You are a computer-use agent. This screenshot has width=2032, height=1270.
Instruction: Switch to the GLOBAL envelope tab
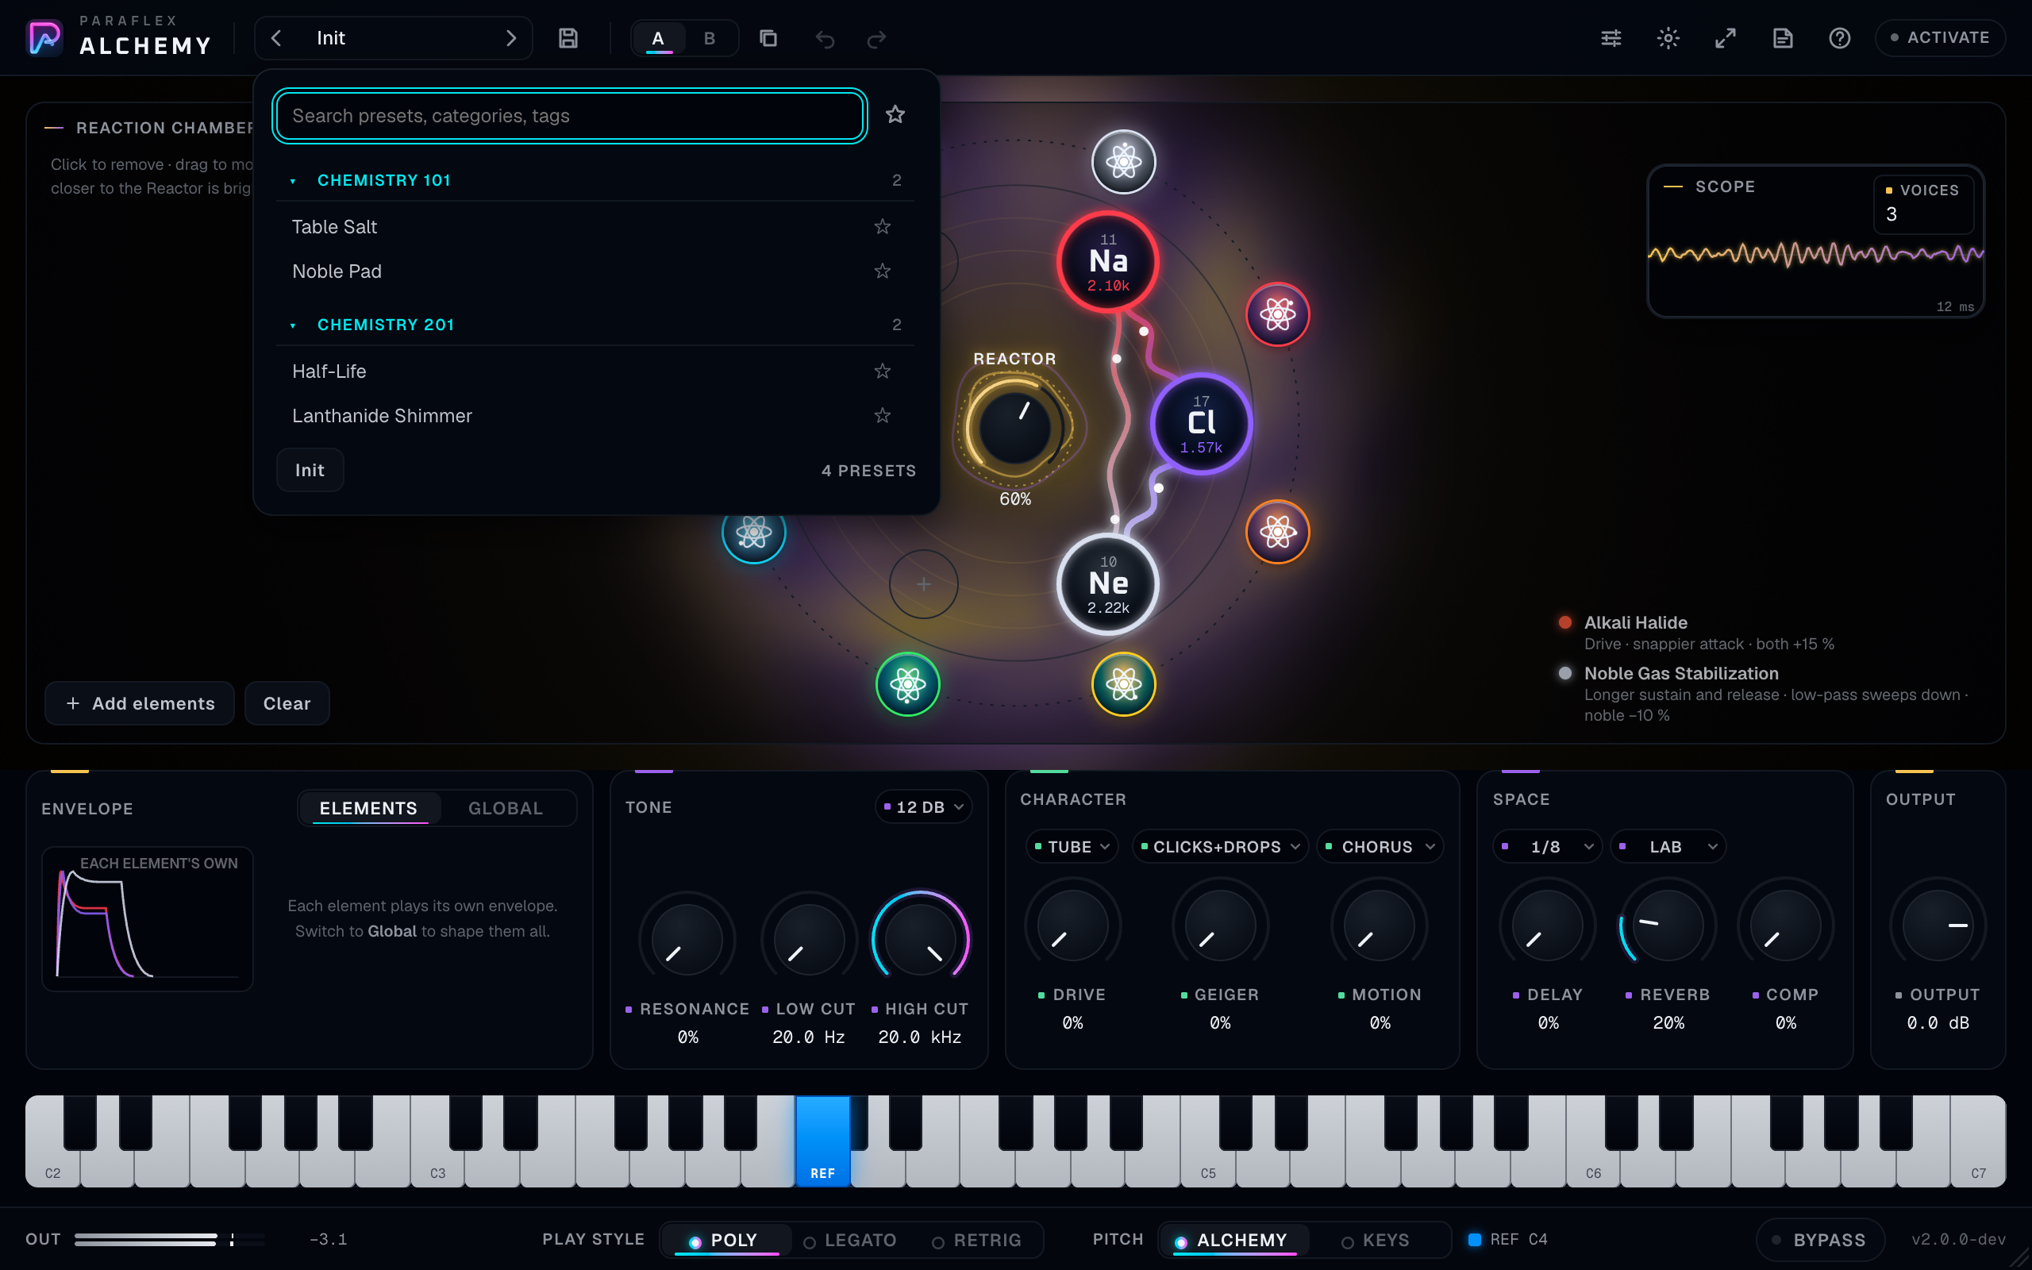click(x=506, y=808)
